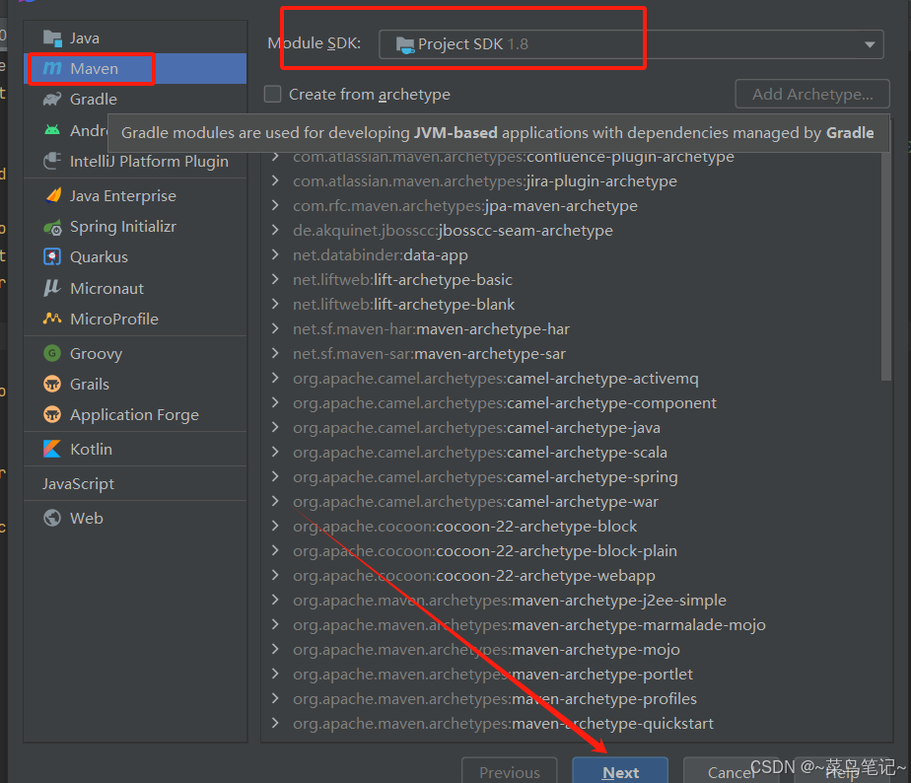Expand the maven-archetype-sar node
The width and height of the screenshot is (911, 783).
coord(275,353)
